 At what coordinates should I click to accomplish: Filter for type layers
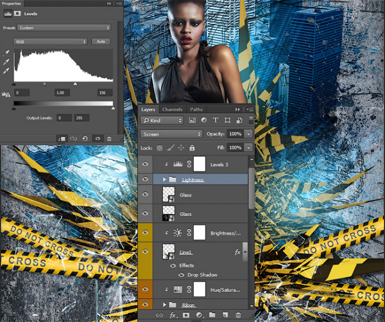point(216,120)
